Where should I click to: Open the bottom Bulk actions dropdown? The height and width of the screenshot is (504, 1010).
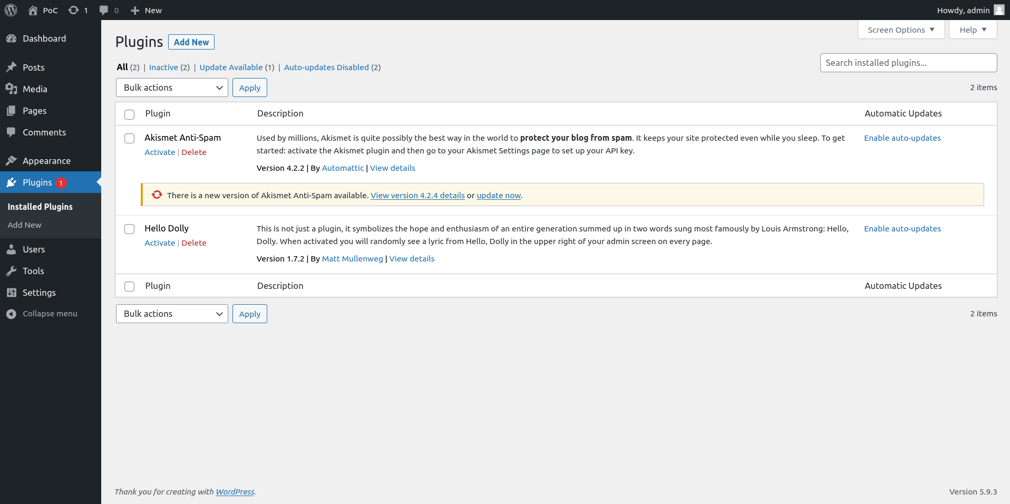(x=172, y=314)
